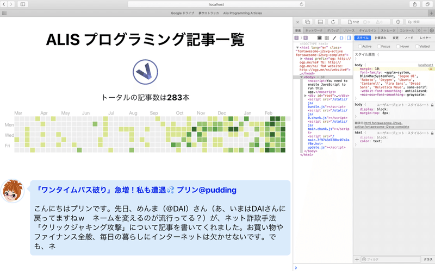The image size is (435, 271).
Task: Reload page from the address bar icon
Action: click(302, 4)
